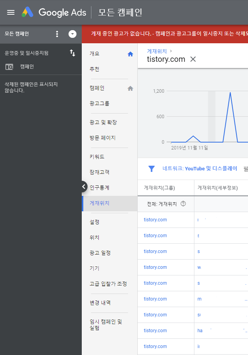This screenshot has height=355, width=248.
Task: Open first tistory.com placement link
Action: coord(155,220)
